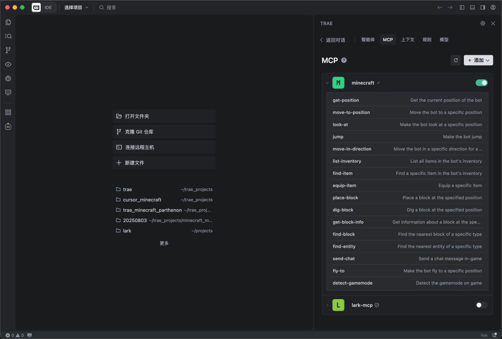502x339 pixels.
Task: Select the look-at tool row
Action: click(x=407, y=125)
